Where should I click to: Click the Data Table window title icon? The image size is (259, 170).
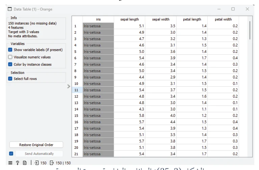(10, 9)
